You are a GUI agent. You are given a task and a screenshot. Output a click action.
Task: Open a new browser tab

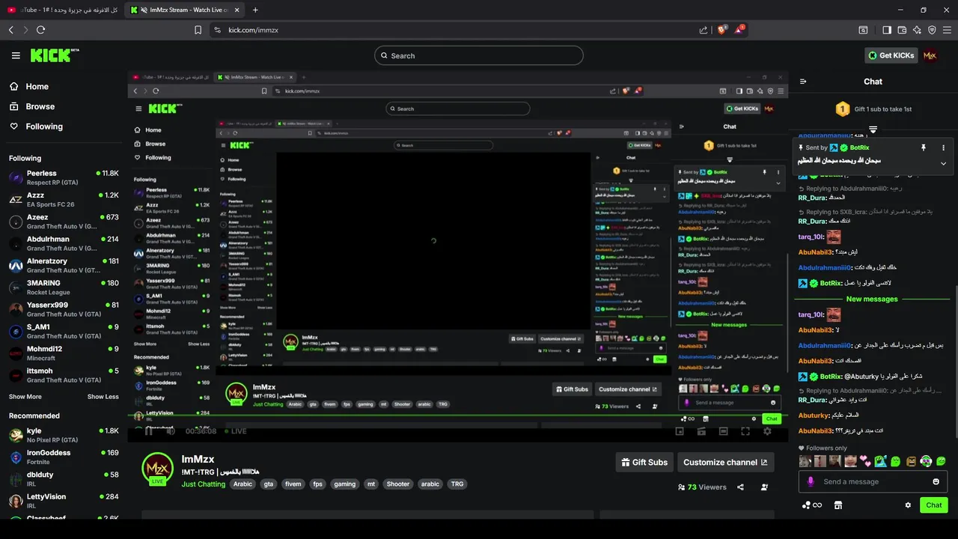255,10
